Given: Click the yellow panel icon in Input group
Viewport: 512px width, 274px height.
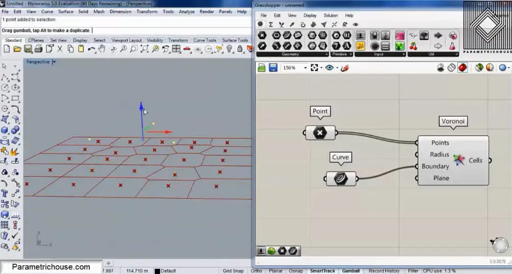Looking at the screenshot, I should pyautogui.click(x=360, y=46).
